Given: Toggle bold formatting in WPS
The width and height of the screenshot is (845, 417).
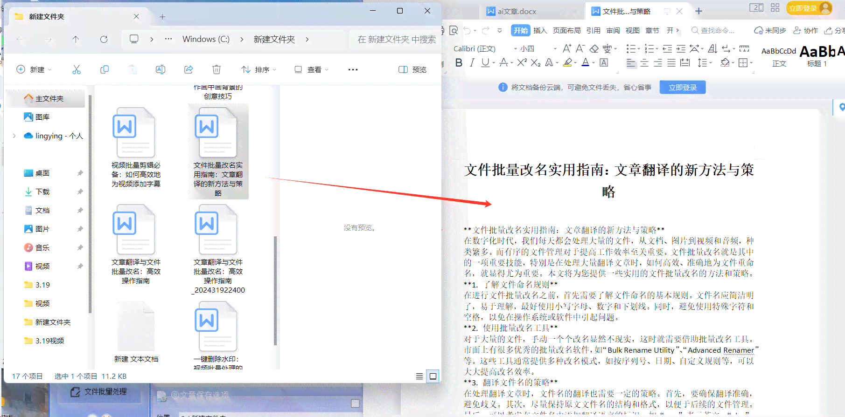Looking at the screenshot, I should 459,62.
